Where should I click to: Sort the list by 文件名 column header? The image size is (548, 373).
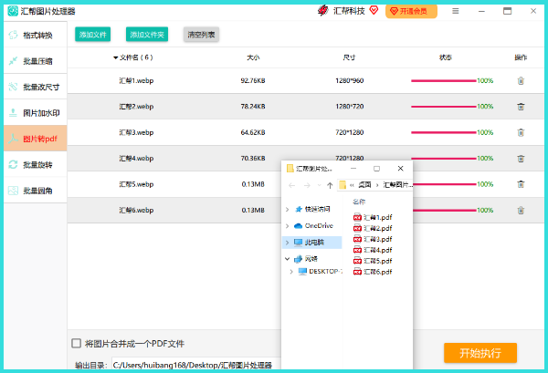tap(135, 57)
